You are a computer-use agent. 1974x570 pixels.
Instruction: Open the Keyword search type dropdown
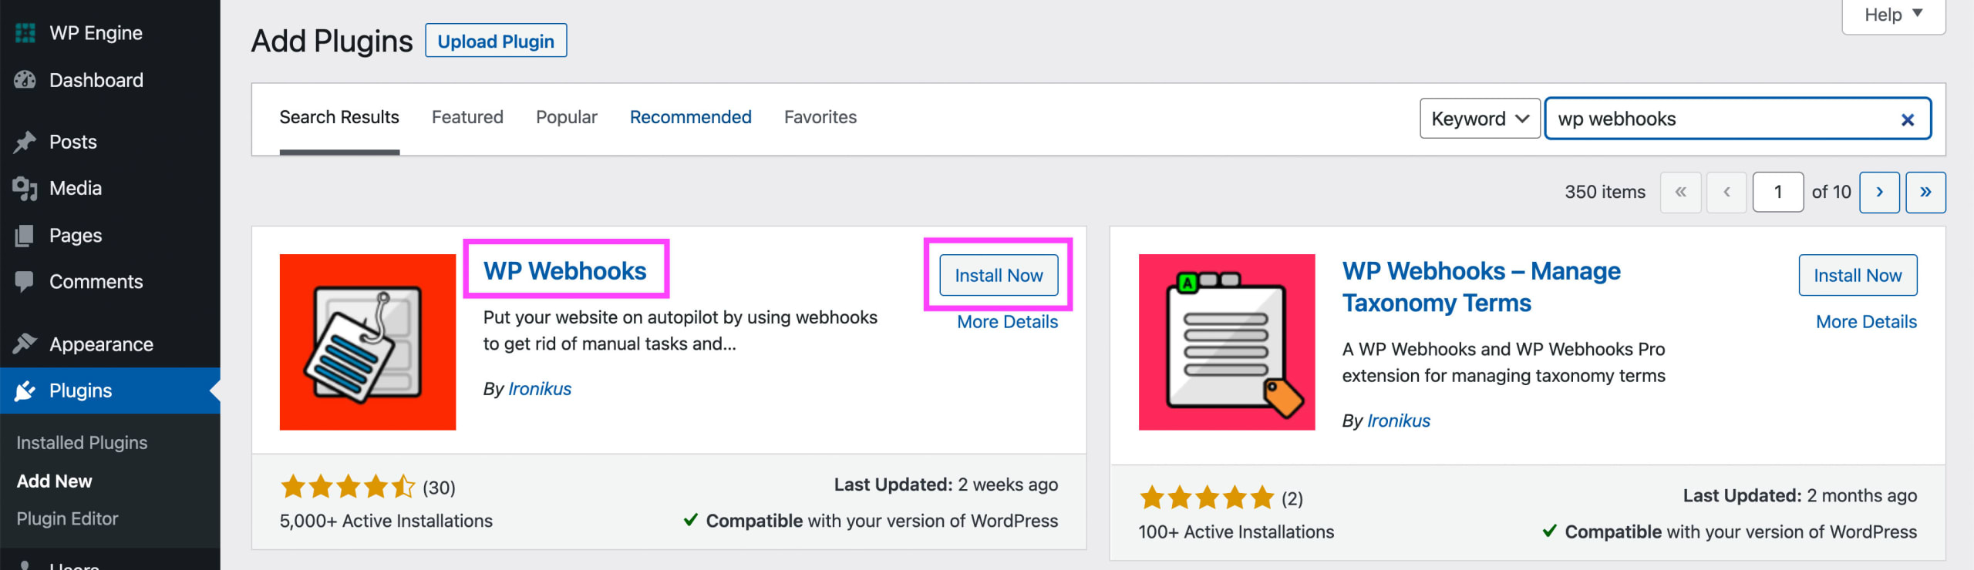(x=1480, y=119)
